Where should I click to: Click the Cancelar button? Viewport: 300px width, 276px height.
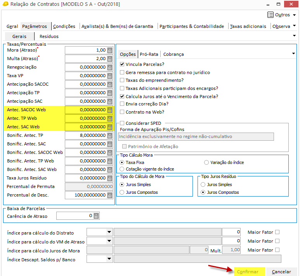[281, 272]
